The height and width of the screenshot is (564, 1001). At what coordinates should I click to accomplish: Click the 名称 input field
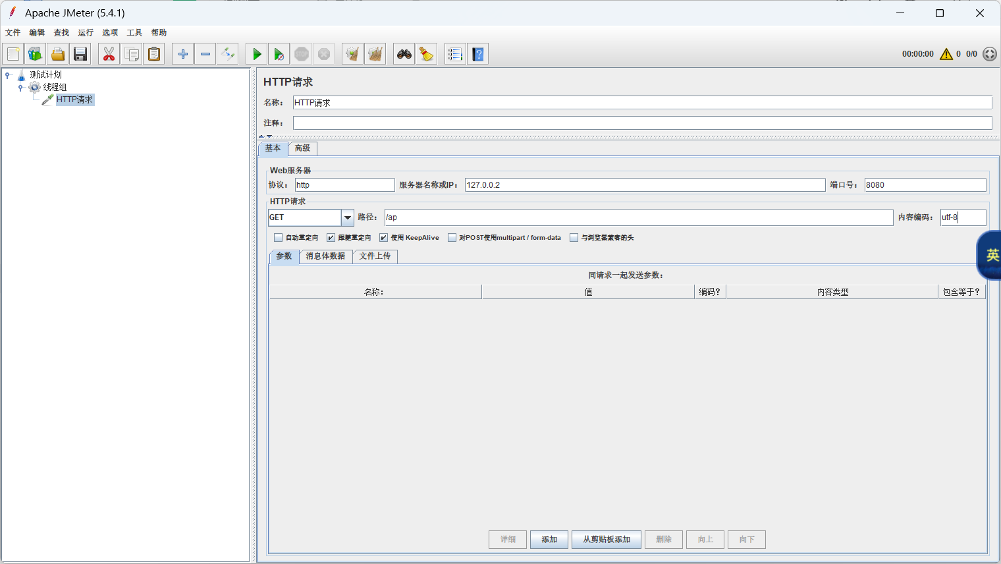[642, 103]
